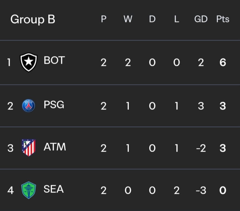Screen dimensions: 240x211
Task: Open the PSG team name
Action: 54,105
